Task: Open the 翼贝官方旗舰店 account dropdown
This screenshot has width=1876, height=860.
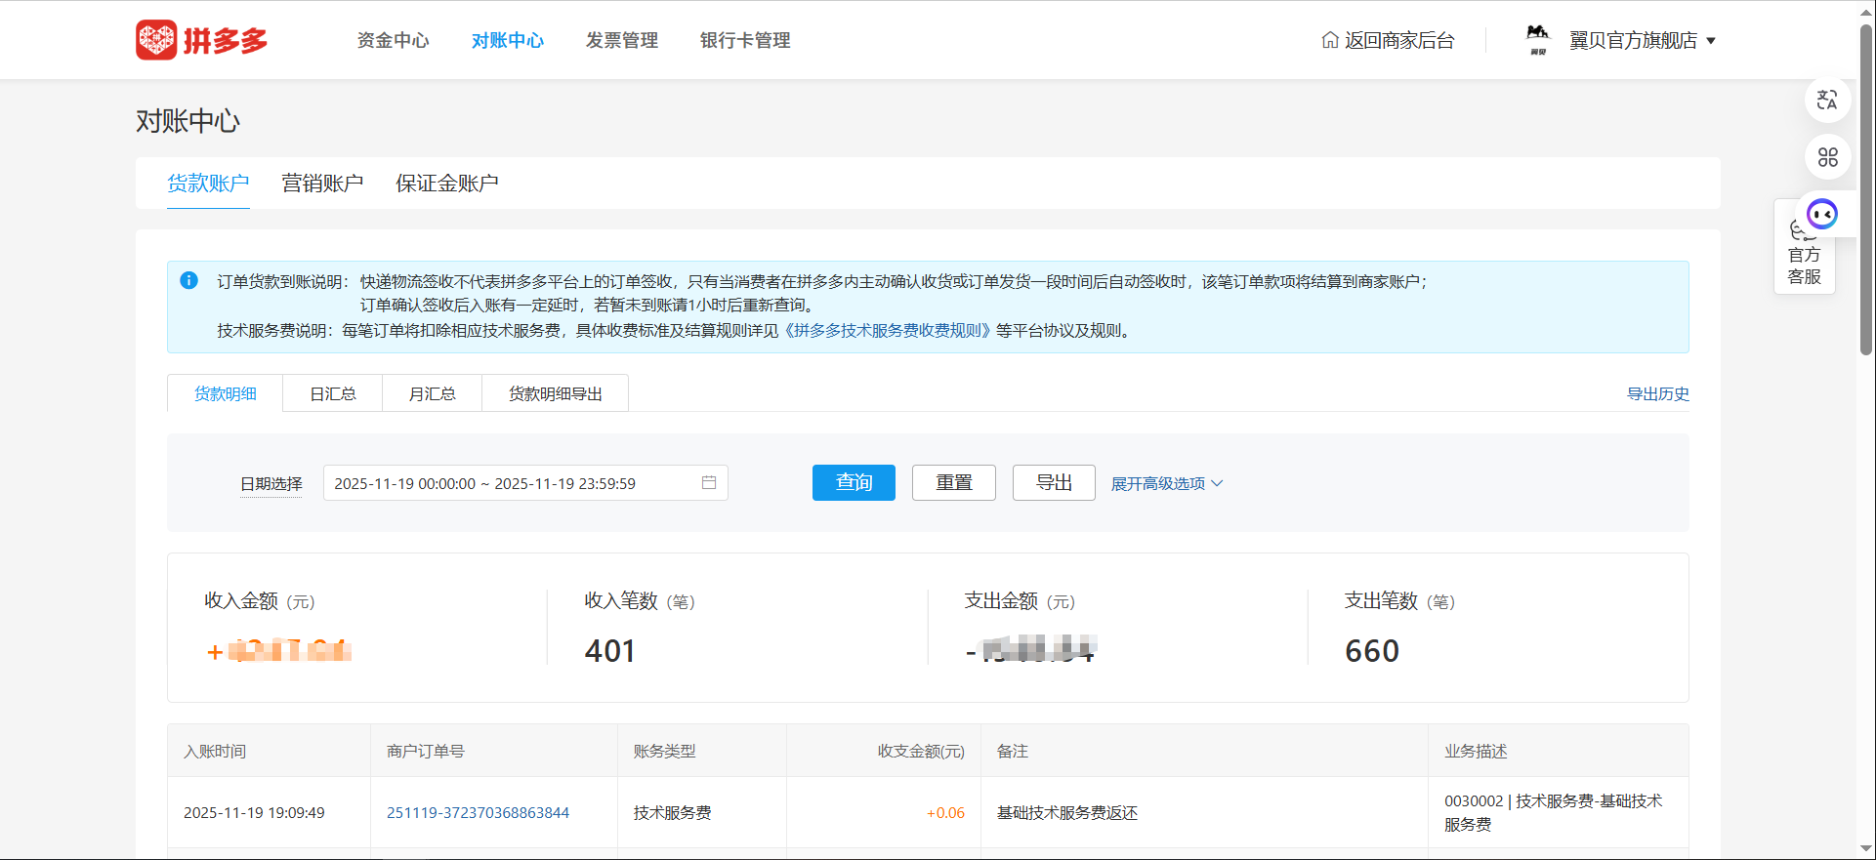Action: coord(1643,40)
